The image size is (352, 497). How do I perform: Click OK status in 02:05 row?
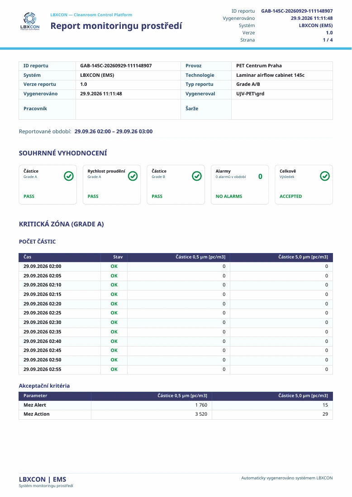[x=114, y=276]
